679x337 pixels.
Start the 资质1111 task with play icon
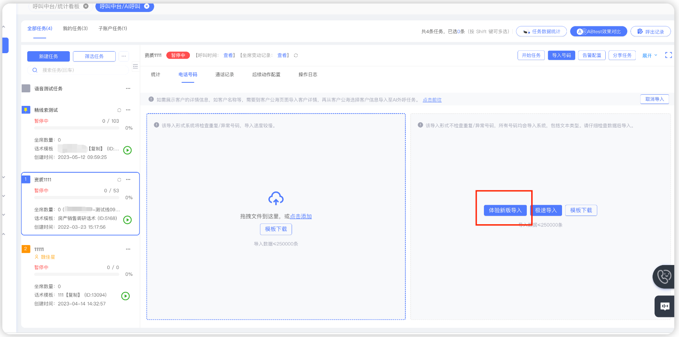[127, 220]
